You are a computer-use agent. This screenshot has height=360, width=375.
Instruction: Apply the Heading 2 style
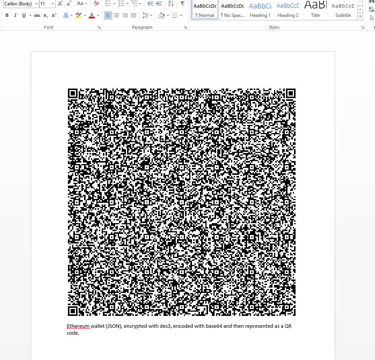click(288, 10)
